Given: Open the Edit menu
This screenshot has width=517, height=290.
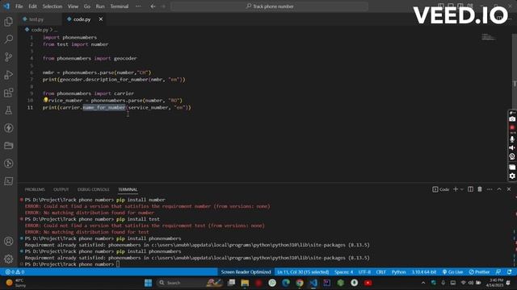Looking at the screenshot, I should click(x=32, y=6).
